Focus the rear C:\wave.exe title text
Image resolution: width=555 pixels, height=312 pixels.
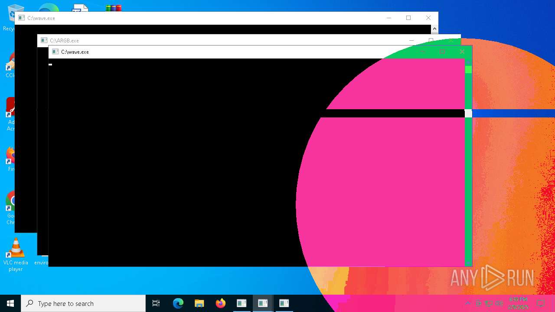click(41, 18)
